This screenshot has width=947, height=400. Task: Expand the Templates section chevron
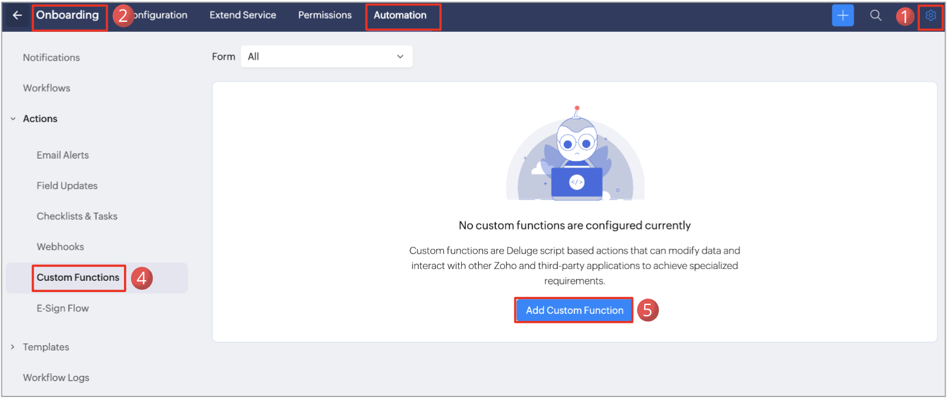click(x=13, y=347)
